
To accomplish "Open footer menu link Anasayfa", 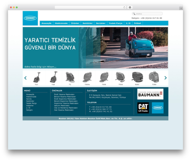I will pyautogui.click(x=30, y=94).
